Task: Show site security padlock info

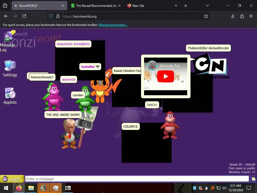Action: click(x=58, y=16)
